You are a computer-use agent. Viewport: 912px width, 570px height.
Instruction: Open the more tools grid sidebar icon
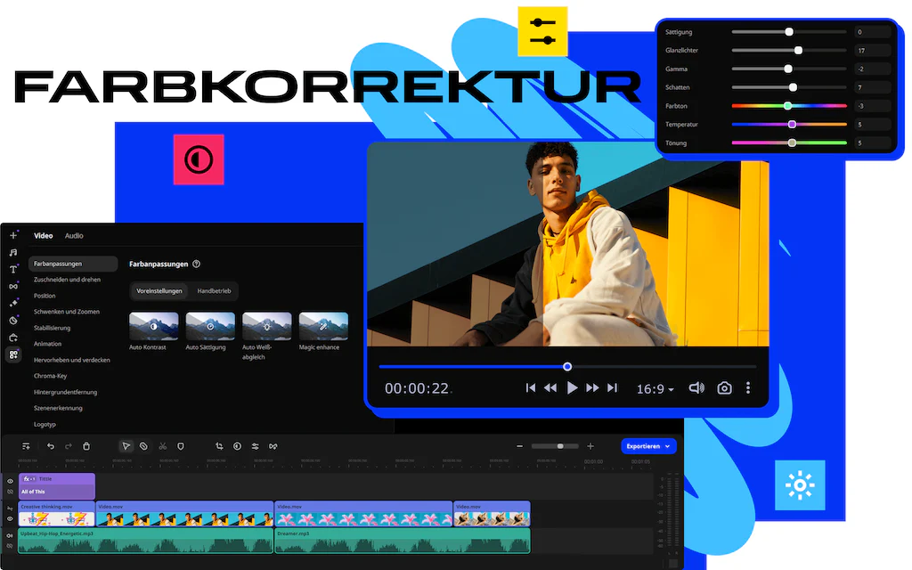(x=13, y=354)
